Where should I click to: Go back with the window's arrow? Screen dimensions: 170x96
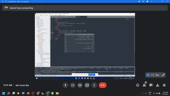pyautogui.click(x=3, y=2)
